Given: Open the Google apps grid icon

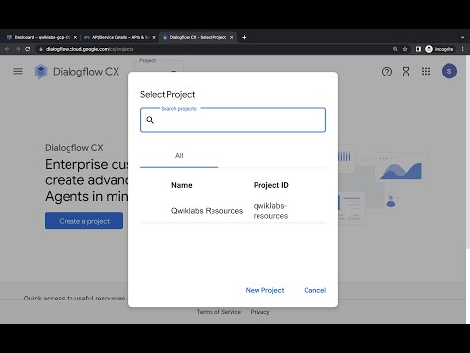Looking at the screenshot, I should coord(426,71).
